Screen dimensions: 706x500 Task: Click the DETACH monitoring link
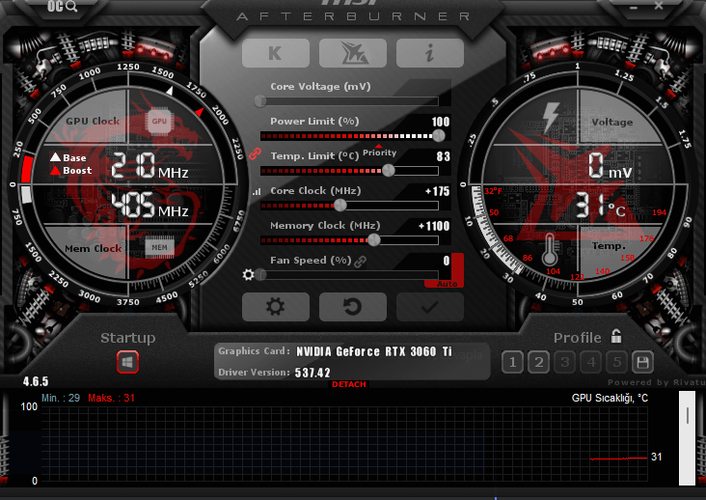click(349, 384)
